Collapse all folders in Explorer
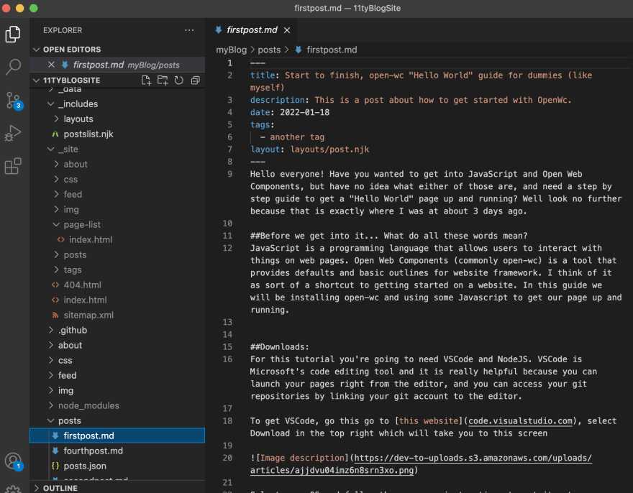The width and height of the screenshot is (633, 493). pyautogui.click(x=196, y=80)
